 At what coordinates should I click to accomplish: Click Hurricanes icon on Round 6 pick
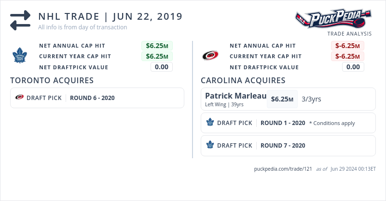pos(20,98)
